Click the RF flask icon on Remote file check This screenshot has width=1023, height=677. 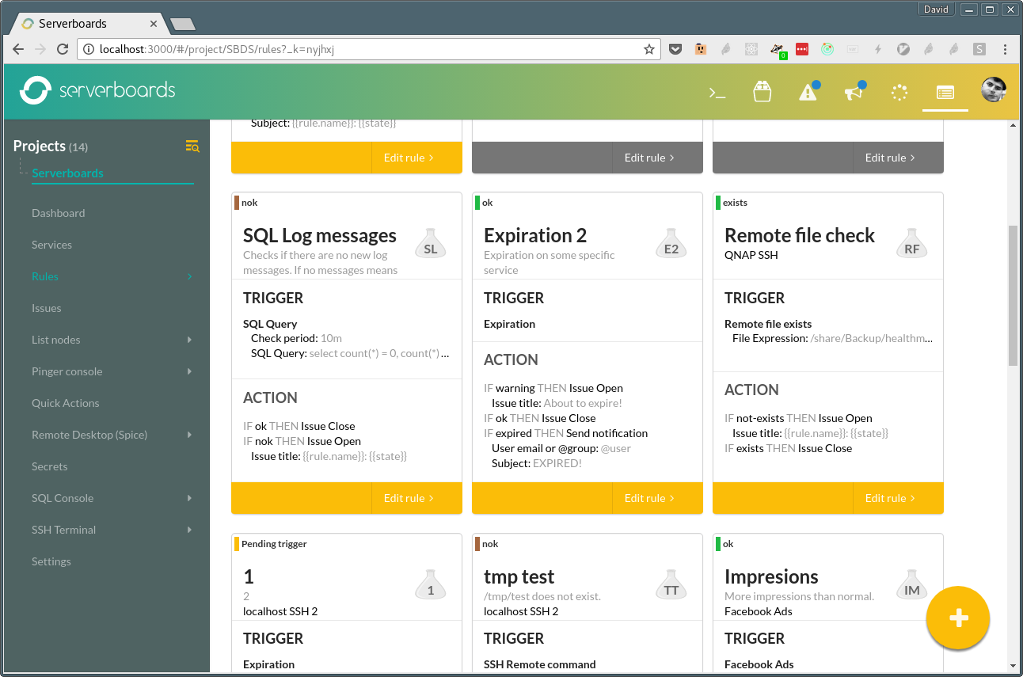[x=912, y=245]
